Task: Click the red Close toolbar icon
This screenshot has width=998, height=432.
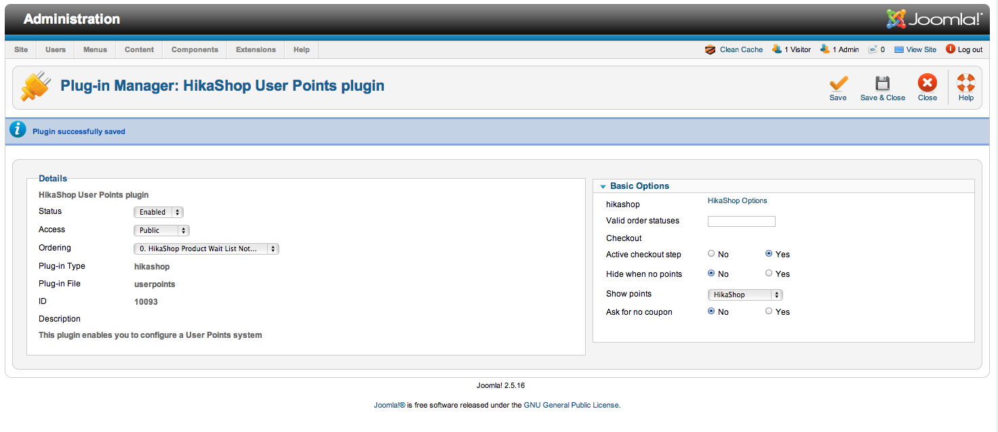Action: [x=927, y=83]
